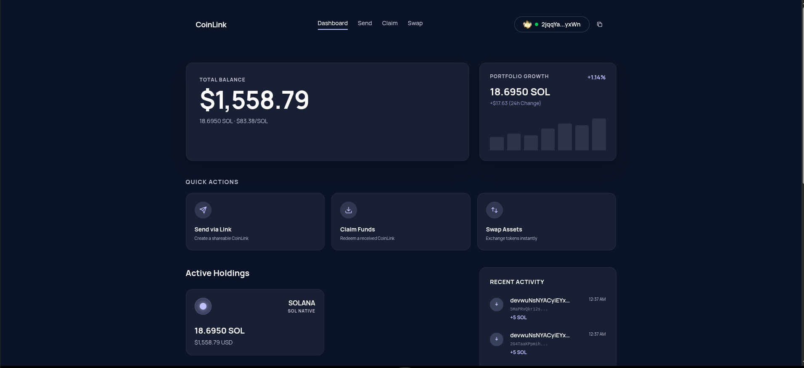Click the wallet avatar icon
The width and height of the screenshot is (804, 368).
[x=527, y=24]
